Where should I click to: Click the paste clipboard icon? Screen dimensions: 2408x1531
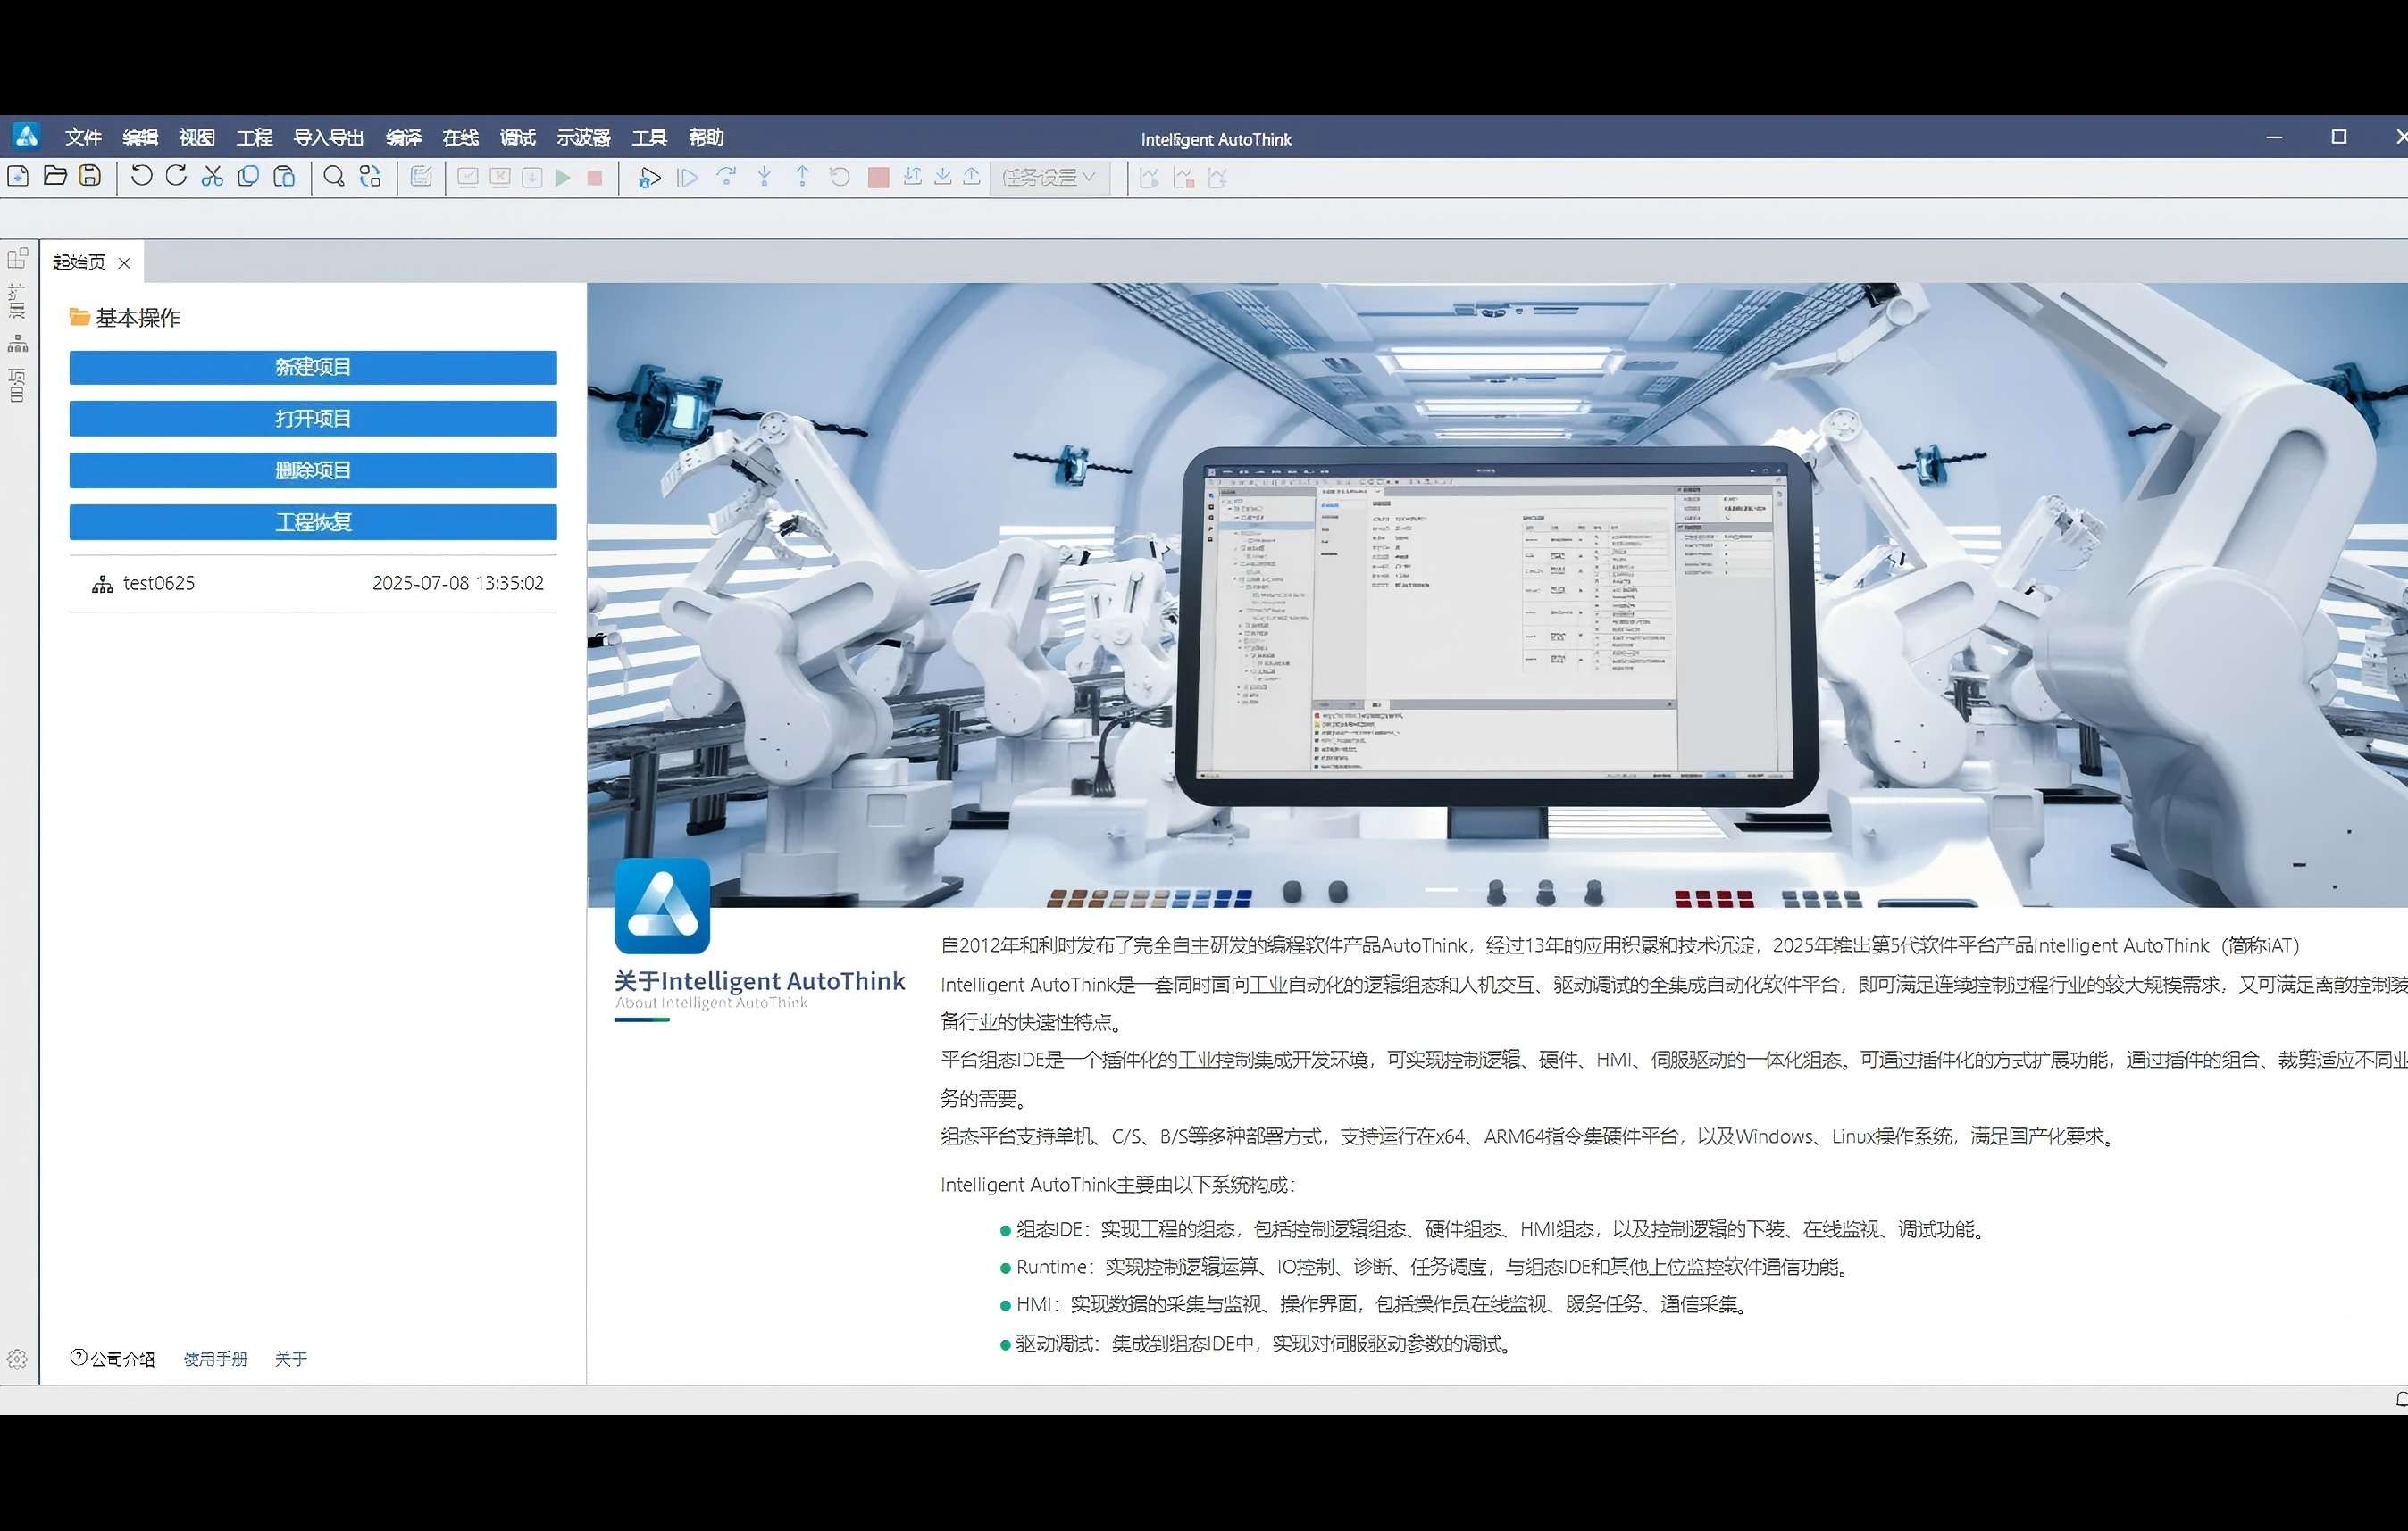tap(284, 177)
